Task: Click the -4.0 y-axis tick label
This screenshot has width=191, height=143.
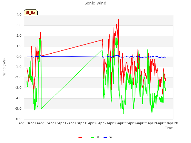Action: (x=18, y=98)
